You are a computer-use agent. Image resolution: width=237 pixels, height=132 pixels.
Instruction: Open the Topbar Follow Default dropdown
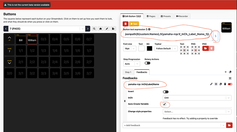click(x=166, y=49)
